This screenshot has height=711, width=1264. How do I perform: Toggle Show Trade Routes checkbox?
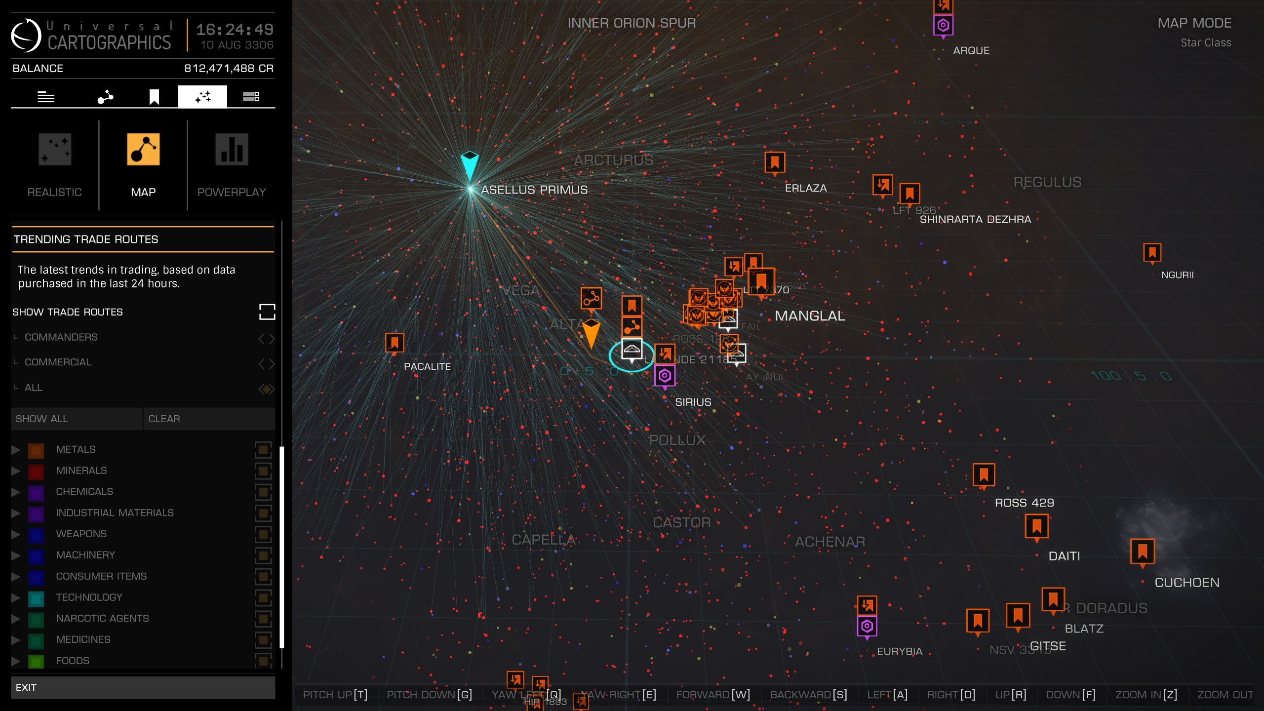267,312
